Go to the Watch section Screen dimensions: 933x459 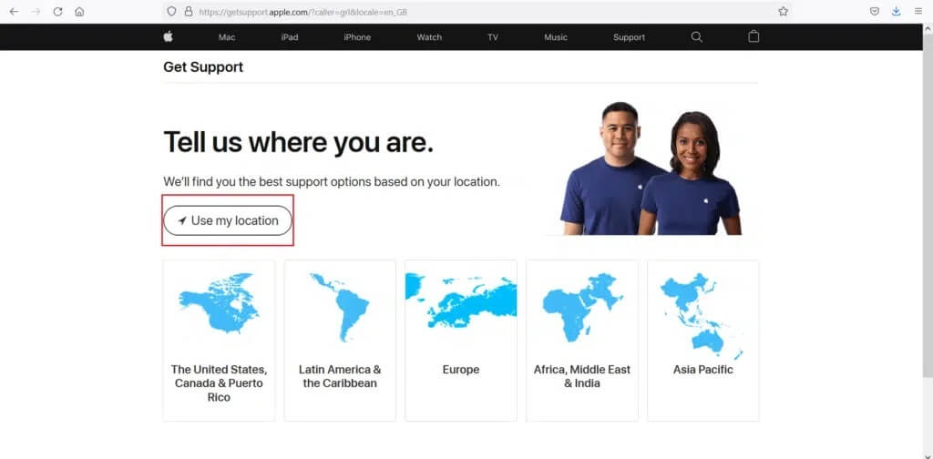pos(429,37)
